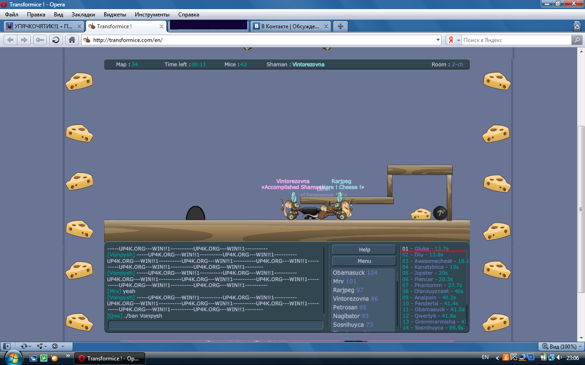Open the Инструменты menu
The width and height of the screenshot is (585, 365).
point(152,15)
